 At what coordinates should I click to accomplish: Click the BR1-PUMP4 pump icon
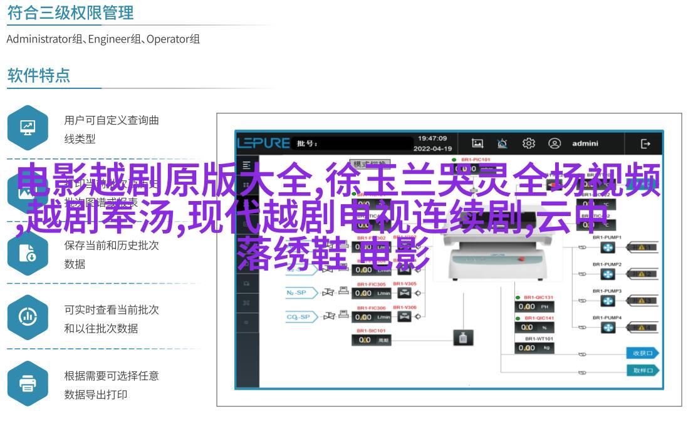608,327
